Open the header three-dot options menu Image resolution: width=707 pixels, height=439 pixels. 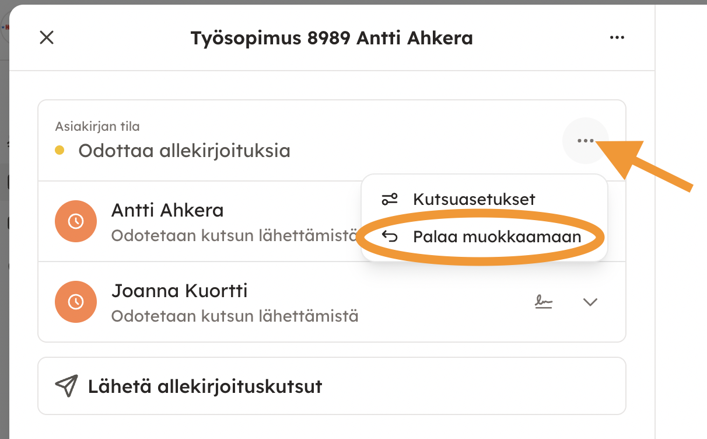(x=617, y=38)
